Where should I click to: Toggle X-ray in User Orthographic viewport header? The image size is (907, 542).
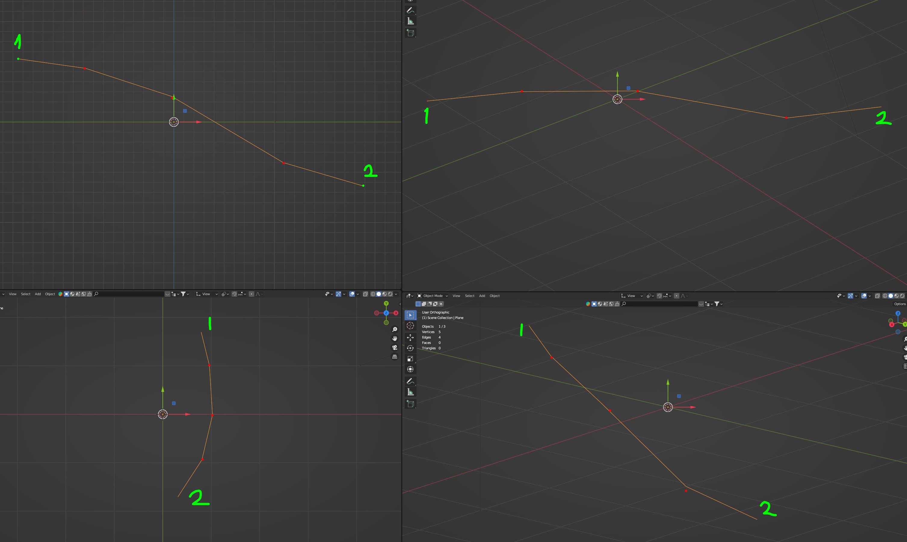(877, 296)
